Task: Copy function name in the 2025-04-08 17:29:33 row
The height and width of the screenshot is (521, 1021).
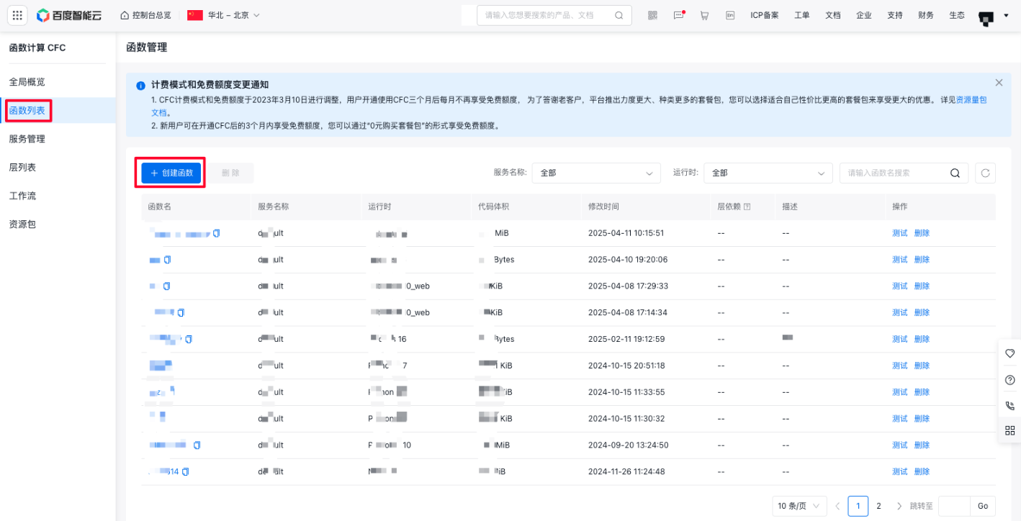Action: click(x=167, y=286)
